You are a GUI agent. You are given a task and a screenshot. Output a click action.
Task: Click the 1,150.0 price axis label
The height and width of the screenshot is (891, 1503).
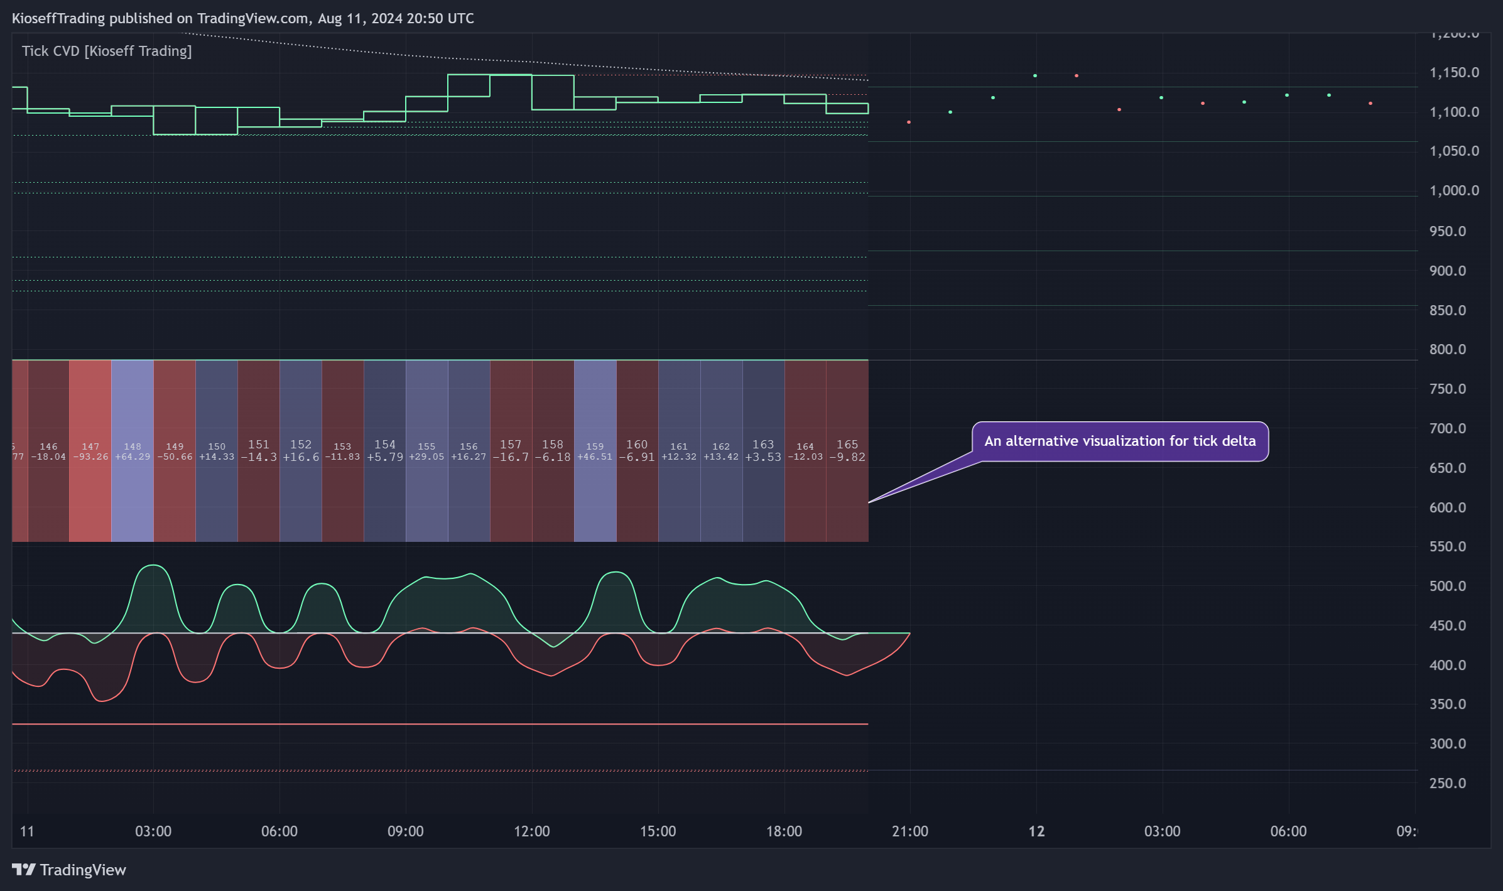click(1454, 73)
